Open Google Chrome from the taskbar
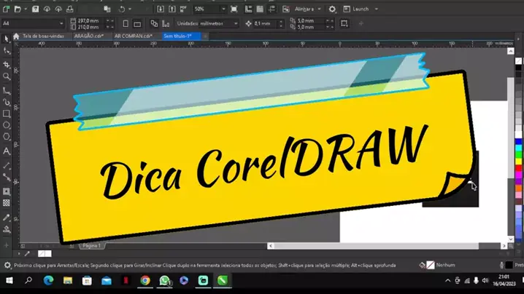 coord(145,280)
